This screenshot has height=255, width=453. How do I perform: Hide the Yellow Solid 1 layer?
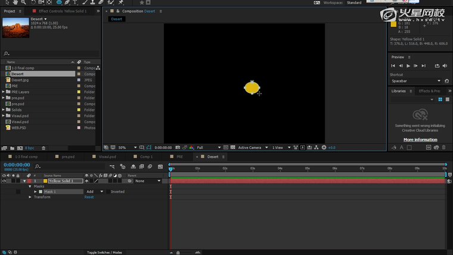5,181
